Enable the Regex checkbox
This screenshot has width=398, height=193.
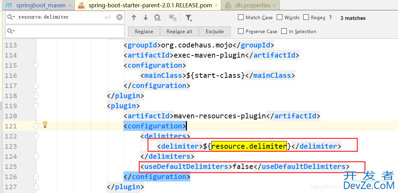(306, 17)
